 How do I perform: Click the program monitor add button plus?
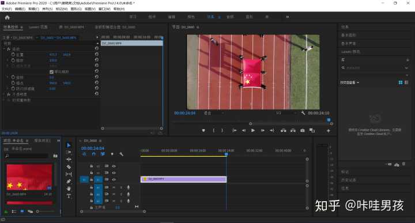328,131
